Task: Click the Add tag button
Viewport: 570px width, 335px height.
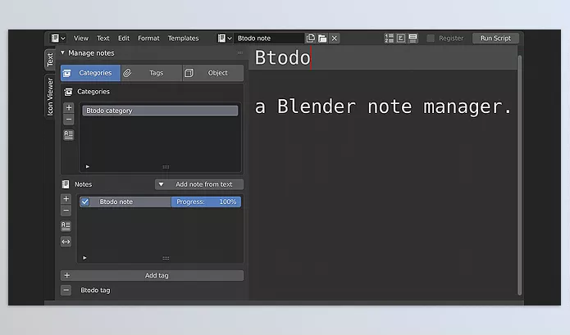Action: (x=152, y=275)
